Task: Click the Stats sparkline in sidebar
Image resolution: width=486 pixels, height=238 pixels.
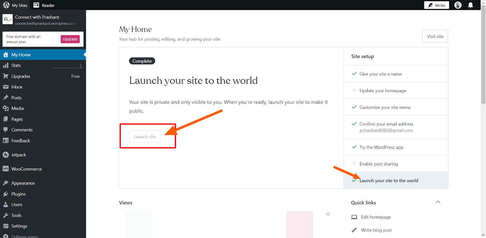Action: pyautogui.click(x=68, y=66)
